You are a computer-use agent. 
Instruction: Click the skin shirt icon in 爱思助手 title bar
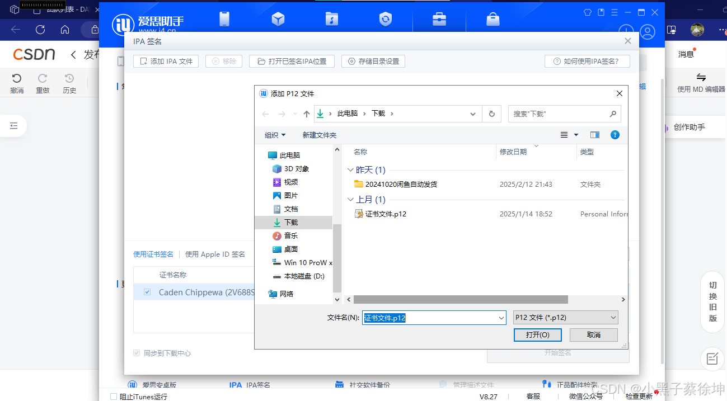click(587, 12)
